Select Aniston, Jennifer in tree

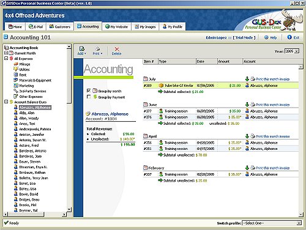32,135
